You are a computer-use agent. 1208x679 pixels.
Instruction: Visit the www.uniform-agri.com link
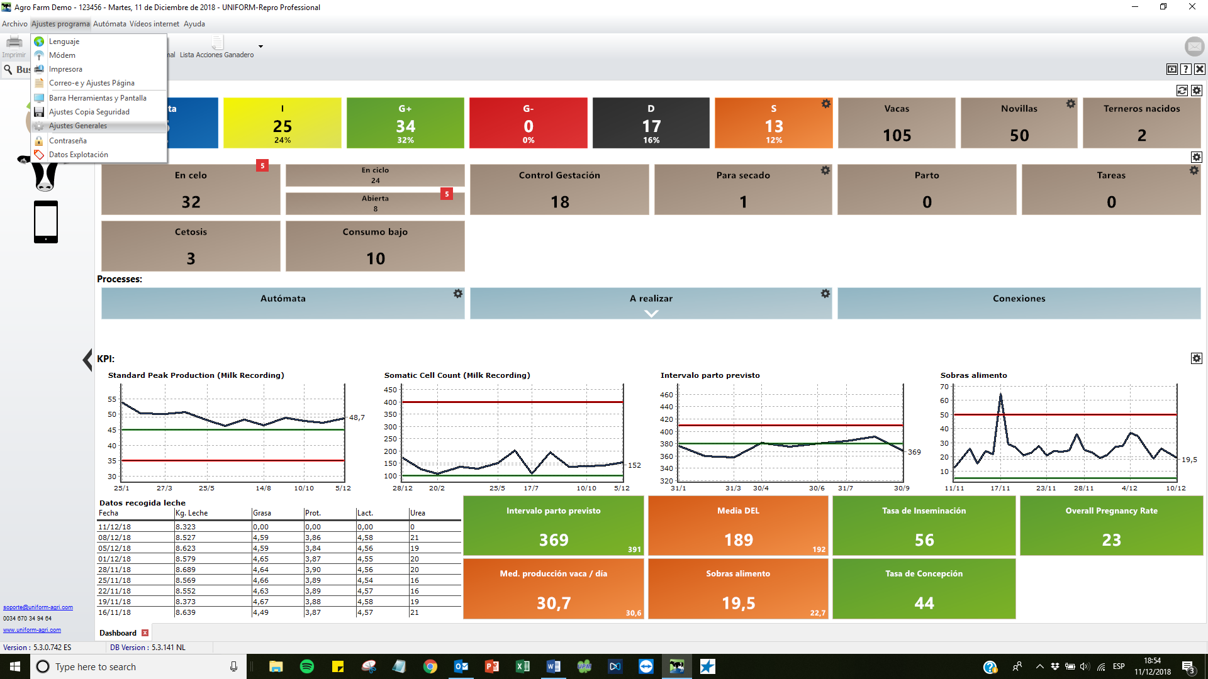click(32, 630)
